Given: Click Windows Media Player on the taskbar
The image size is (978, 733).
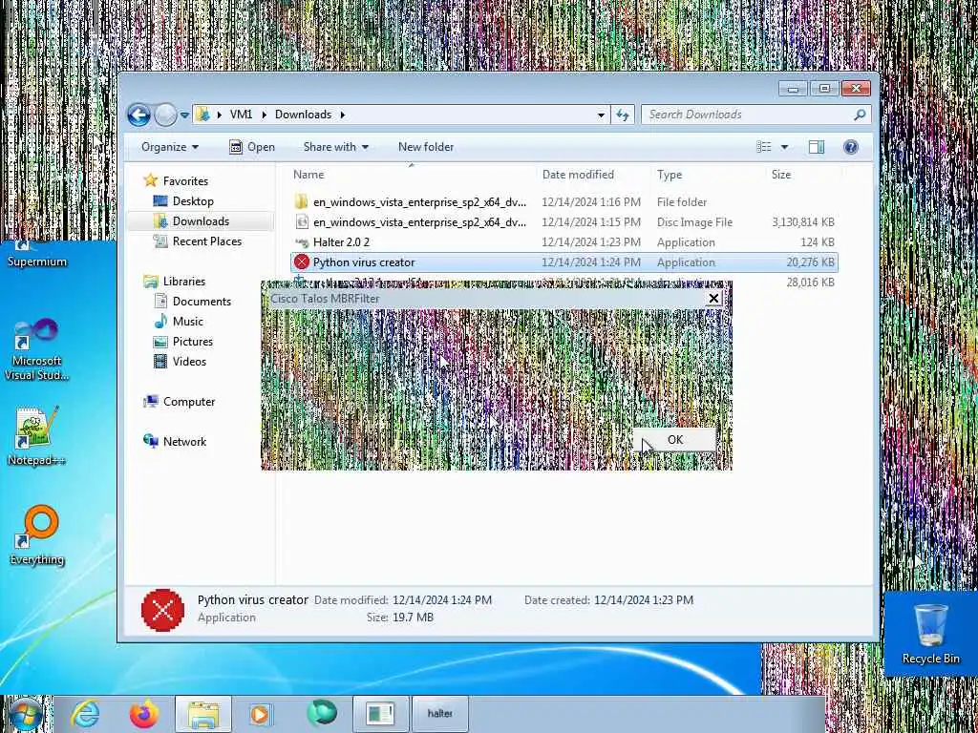Looking at the screenshot, I should (x=260, y=714).
